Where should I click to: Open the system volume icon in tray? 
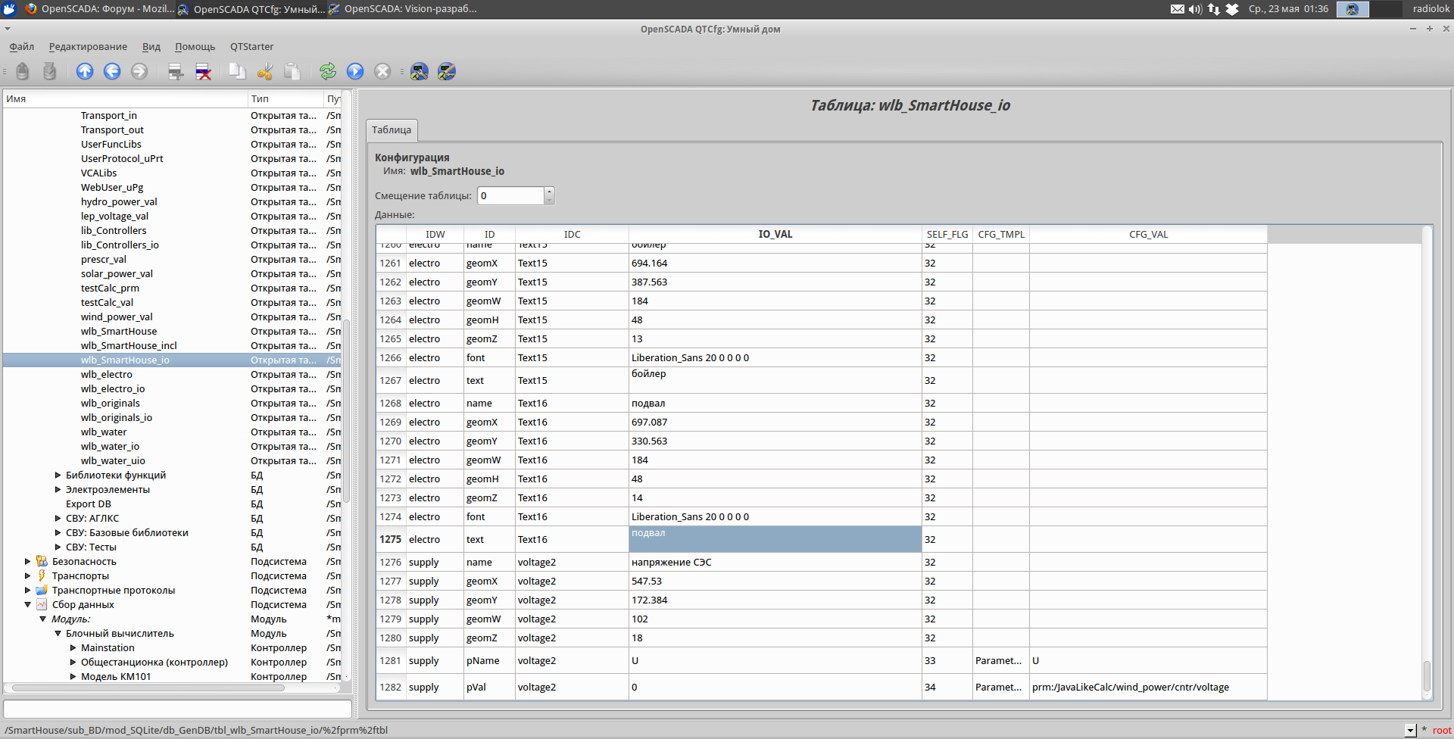tap(1195, 9)
